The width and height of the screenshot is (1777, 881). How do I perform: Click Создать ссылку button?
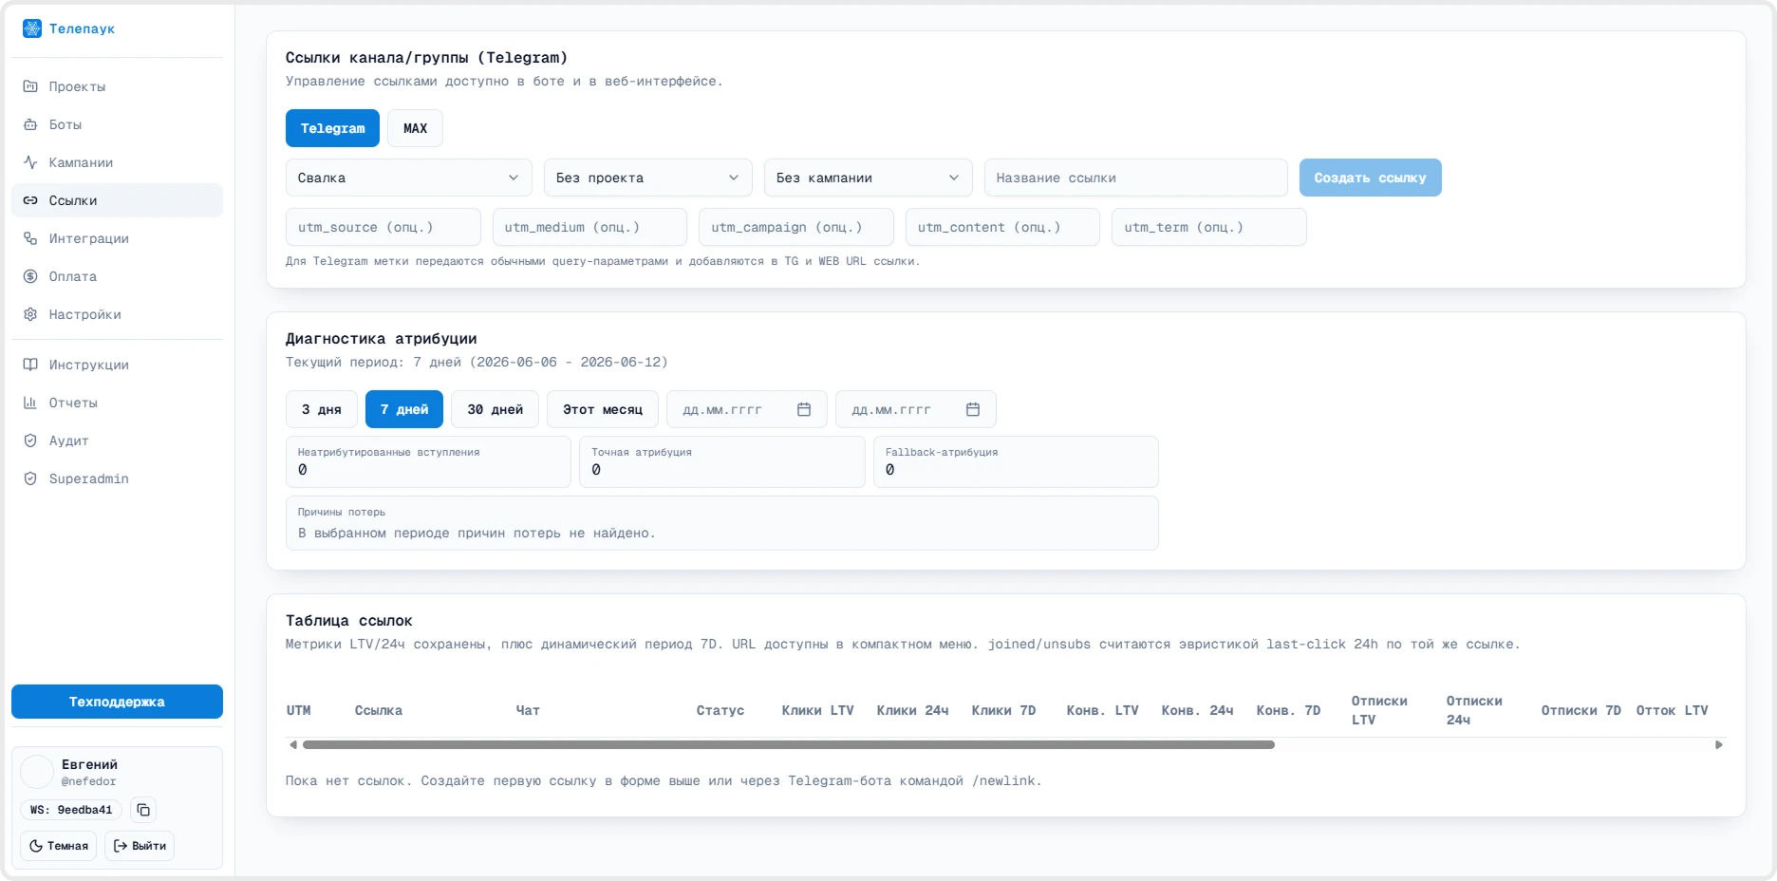(1370, 178)
